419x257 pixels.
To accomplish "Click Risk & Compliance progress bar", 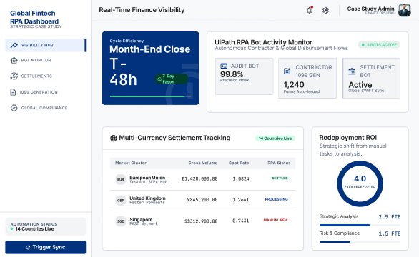I will [x=360, y=242].
